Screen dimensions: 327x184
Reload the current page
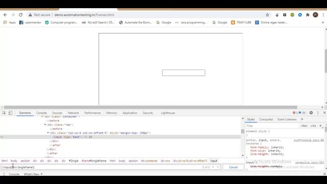tap(20, 15)
